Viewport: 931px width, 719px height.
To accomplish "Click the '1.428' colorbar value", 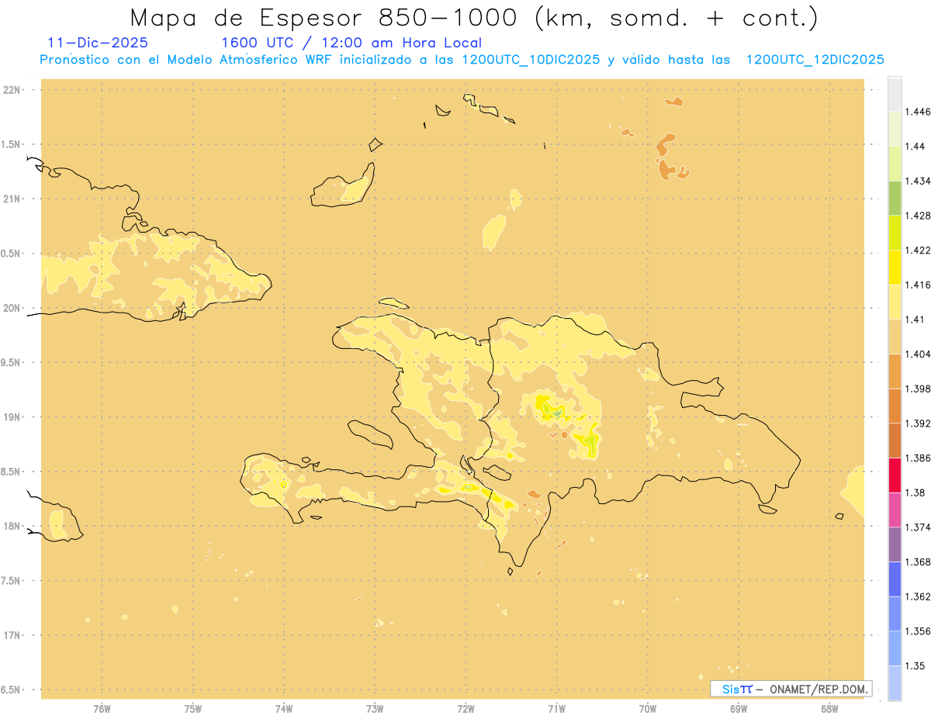I will [917, 216].
